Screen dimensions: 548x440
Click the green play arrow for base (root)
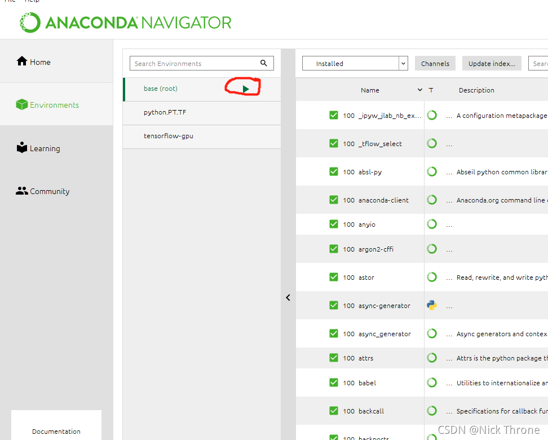coord(246,89)
